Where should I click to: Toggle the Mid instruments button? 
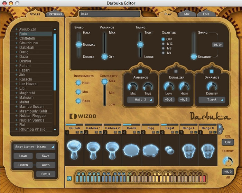[78, 92]
